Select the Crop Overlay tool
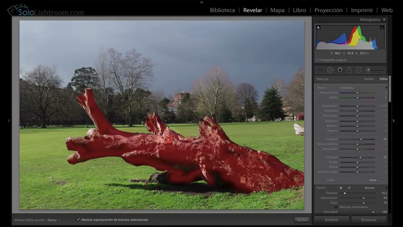This screenshot has width=403, height=227. click(x=320, y=70)
